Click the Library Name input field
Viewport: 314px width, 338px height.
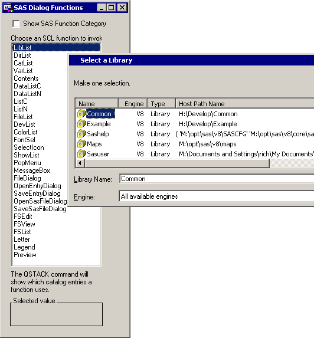(217, 179)
